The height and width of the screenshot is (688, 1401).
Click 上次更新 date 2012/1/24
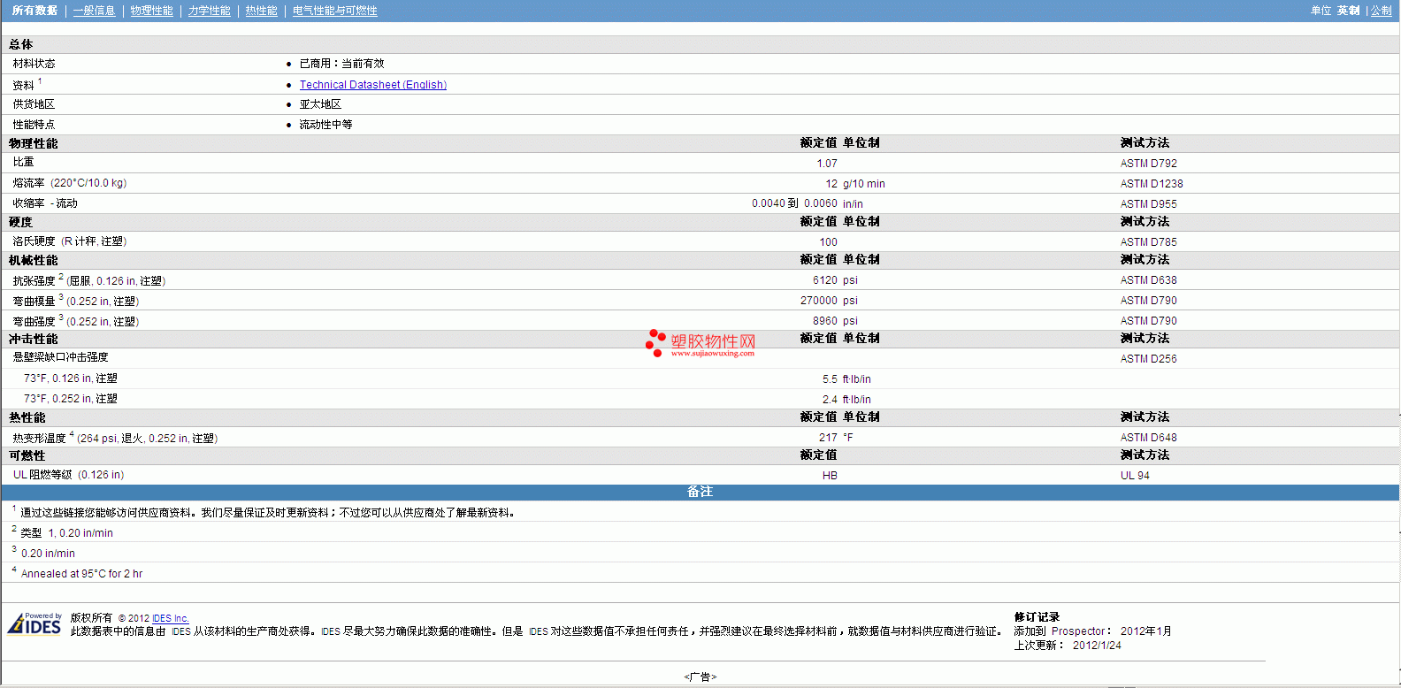click(1097, 646)
